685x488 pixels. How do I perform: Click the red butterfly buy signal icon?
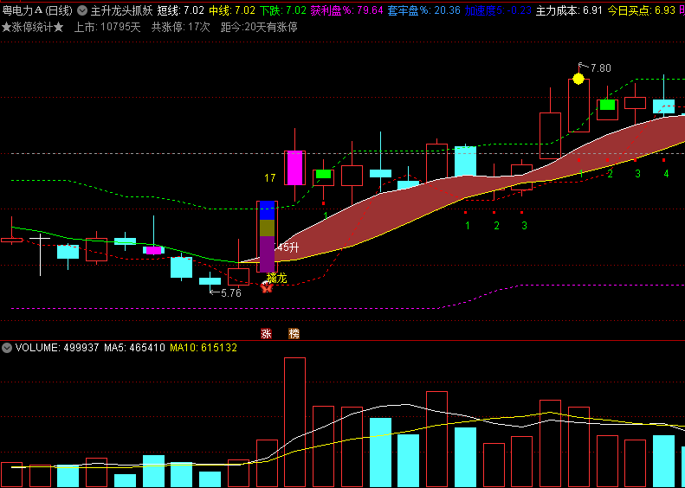(x=267, y=286)
